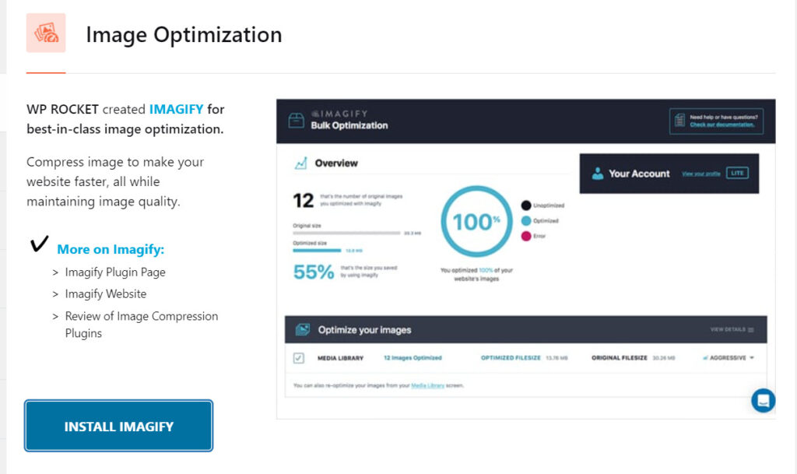This screenshot has width=797, height=474.
Task: Click the Check our documentation link
Action: (x=722, y=125)
